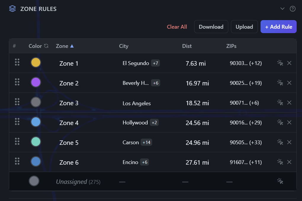
Task: Expand the +2 cities badge for Hollywood
Action: [154, 123]
